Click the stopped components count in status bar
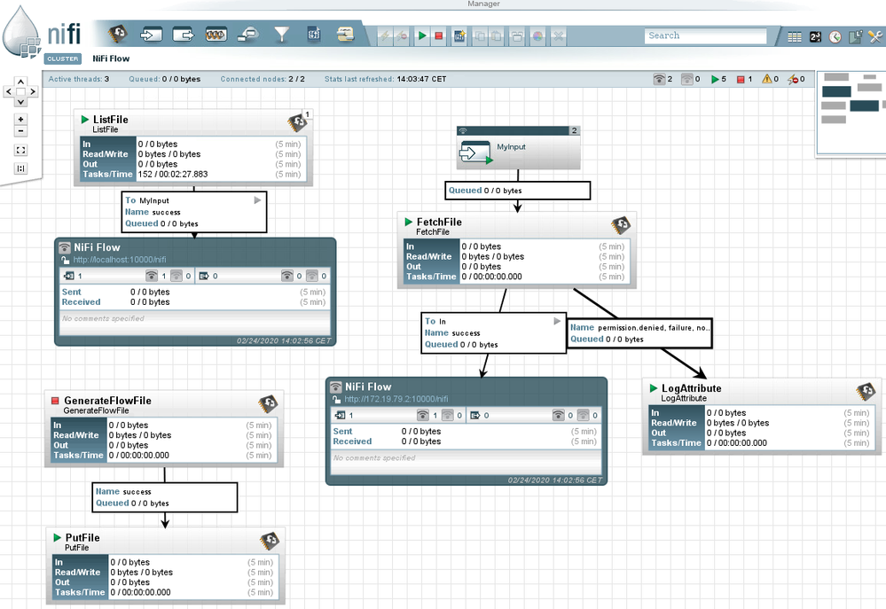886x609 pixels. 744,79
